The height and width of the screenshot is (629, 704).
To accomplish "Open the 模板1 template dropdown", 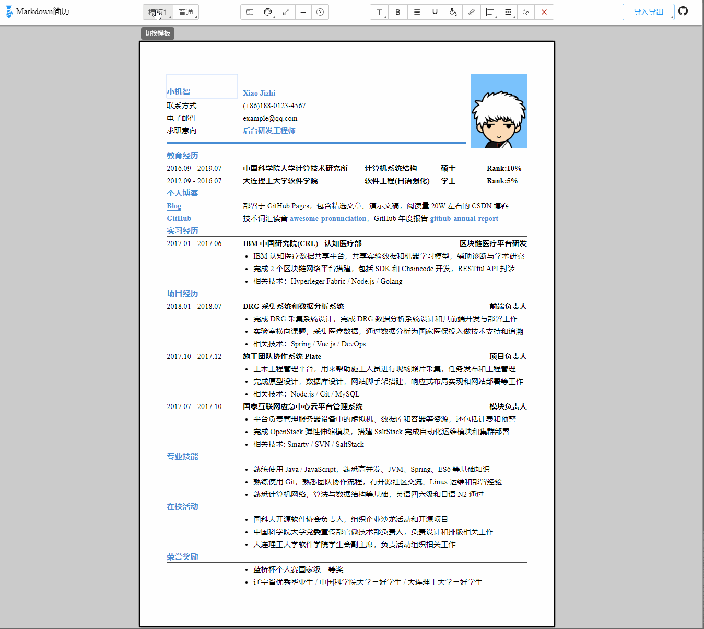I will coord(158,12).
